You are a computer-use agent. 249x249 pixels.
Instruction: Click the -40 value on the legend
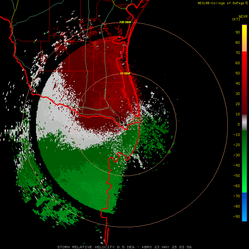point(237,165)
